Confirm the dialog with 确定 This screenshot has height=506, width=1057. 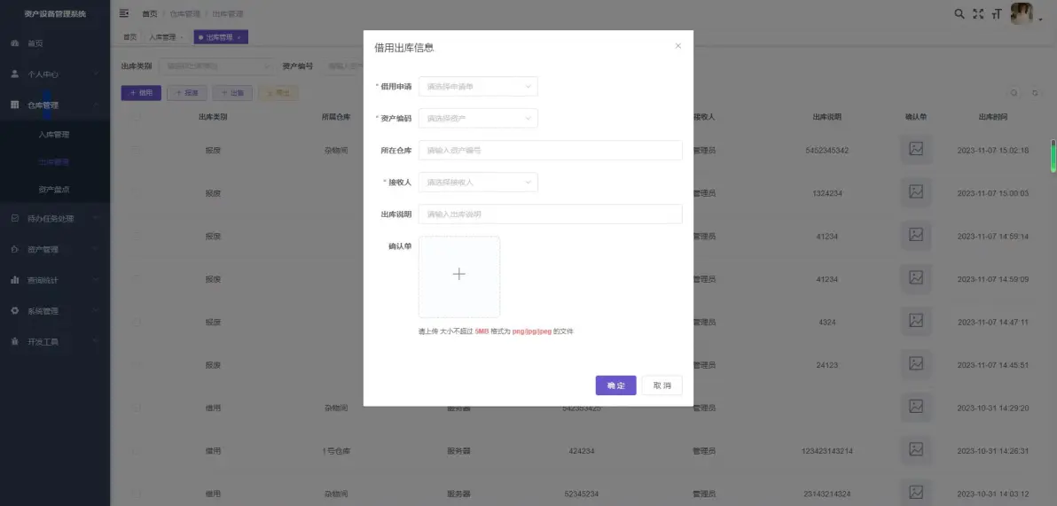tap(615, 385)
